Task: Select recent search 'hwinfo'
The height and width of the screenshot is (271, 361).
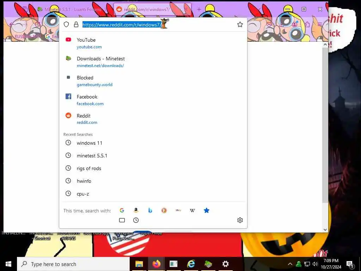Action: click(153, 181)
